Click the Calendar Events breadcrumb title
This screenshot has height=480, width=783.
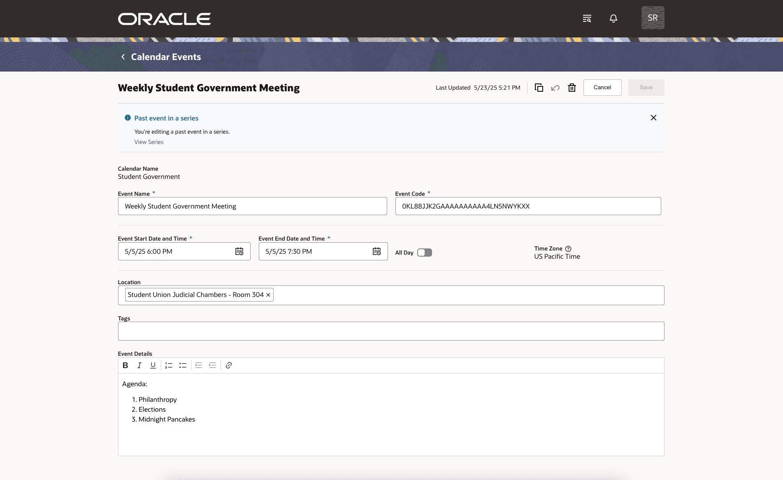[166, 57]
